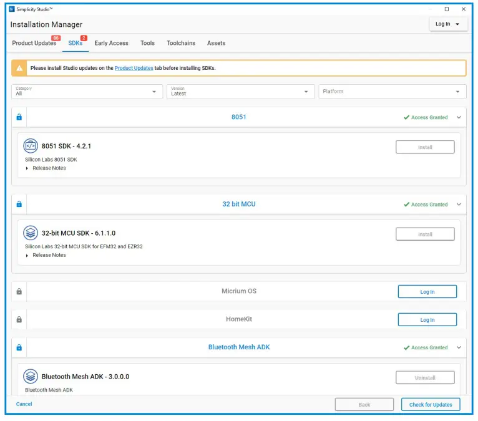Select the SDKs tab
Viewport: 478px width, 421px height.
[76, 43]
